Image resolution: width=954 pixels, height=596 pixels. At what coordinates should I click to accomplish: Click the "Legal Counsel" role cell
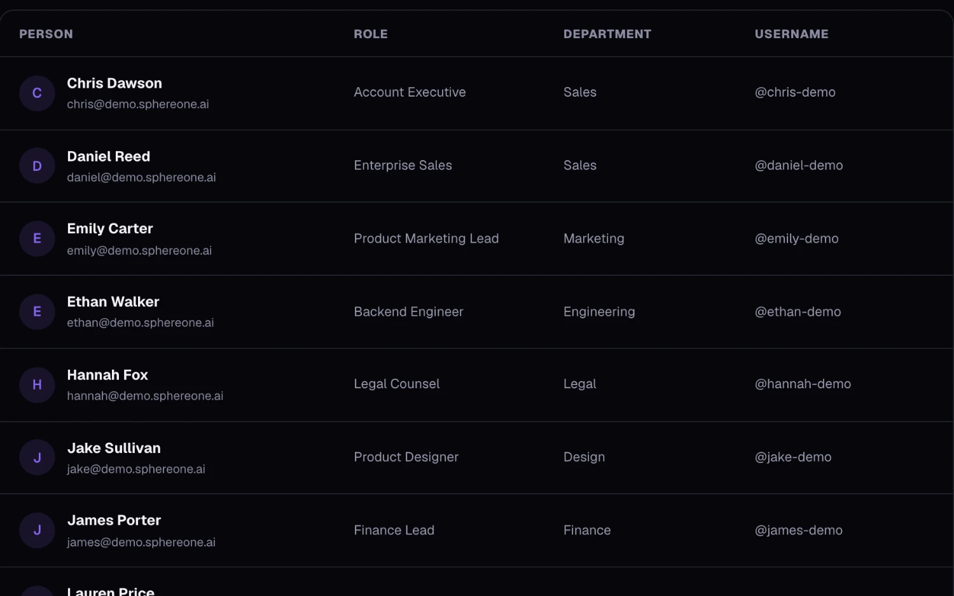(396, 384)
